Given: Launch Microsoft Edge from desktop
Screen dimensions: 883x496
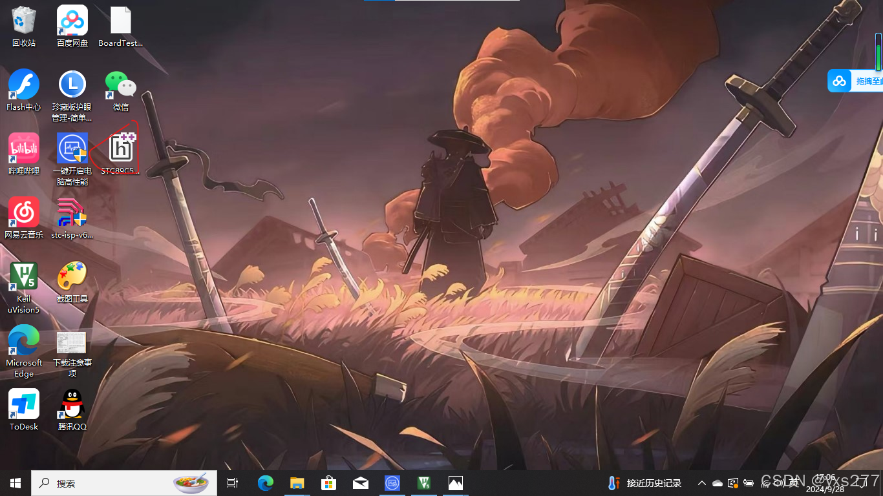Looking at the screenshot, I should (x=24, y=351).
